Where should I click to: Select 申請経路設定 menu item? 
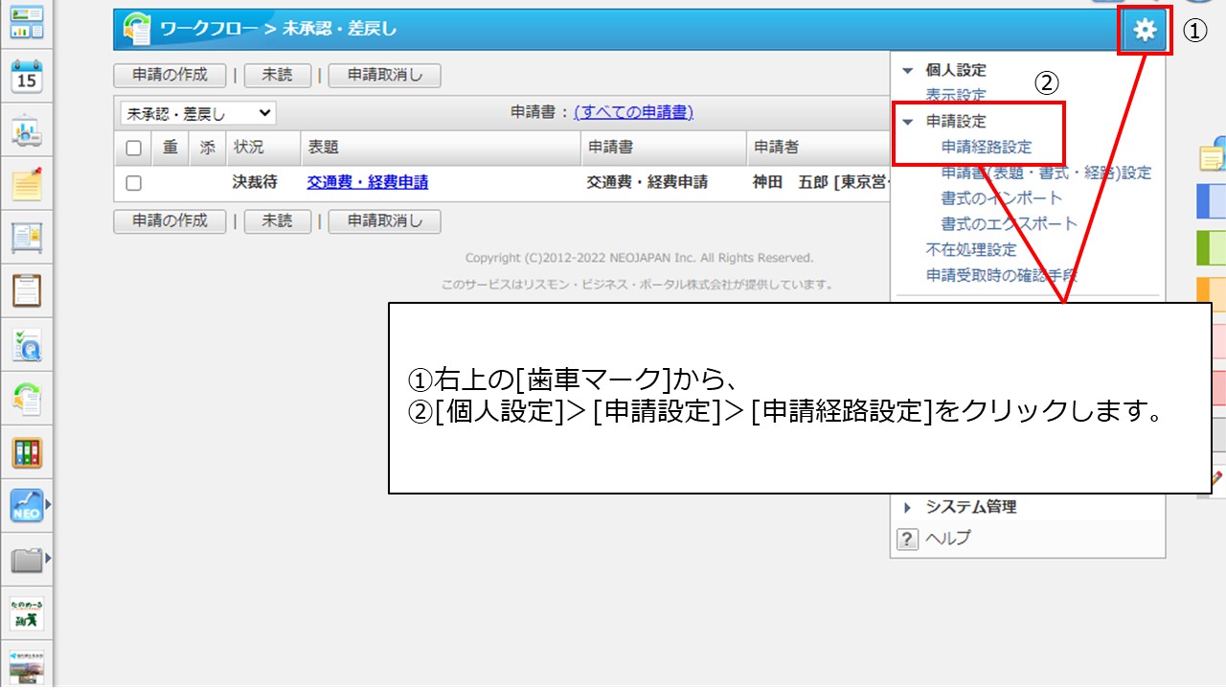987,148
